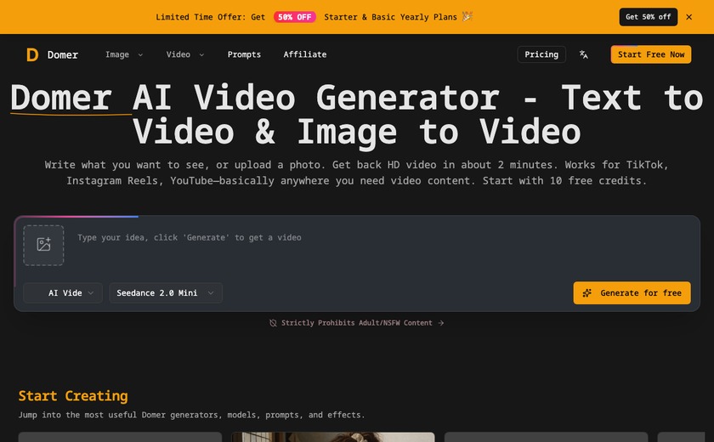Open Strictly Prohibits Adult/NSFW Content link
Screen dimensions: 714x442
[356, 323]
